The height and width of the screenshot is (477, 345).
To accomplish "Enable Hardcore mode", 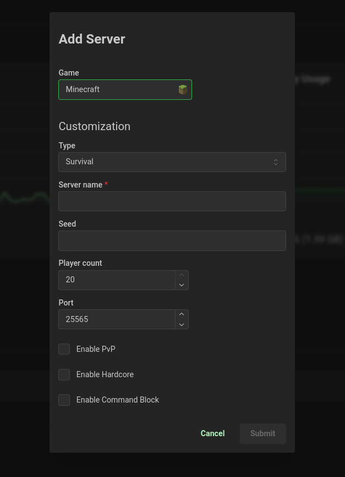I will point(64,374).
